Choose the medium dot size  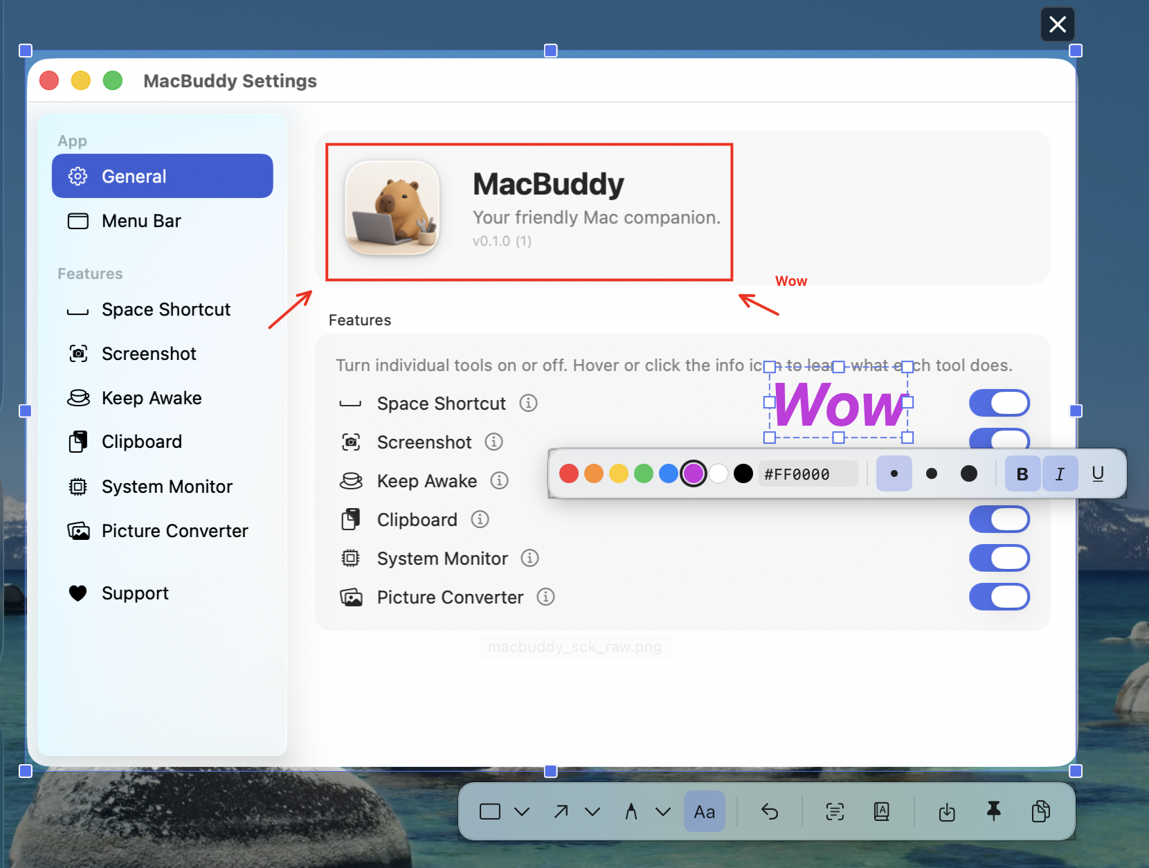[932, 474]
